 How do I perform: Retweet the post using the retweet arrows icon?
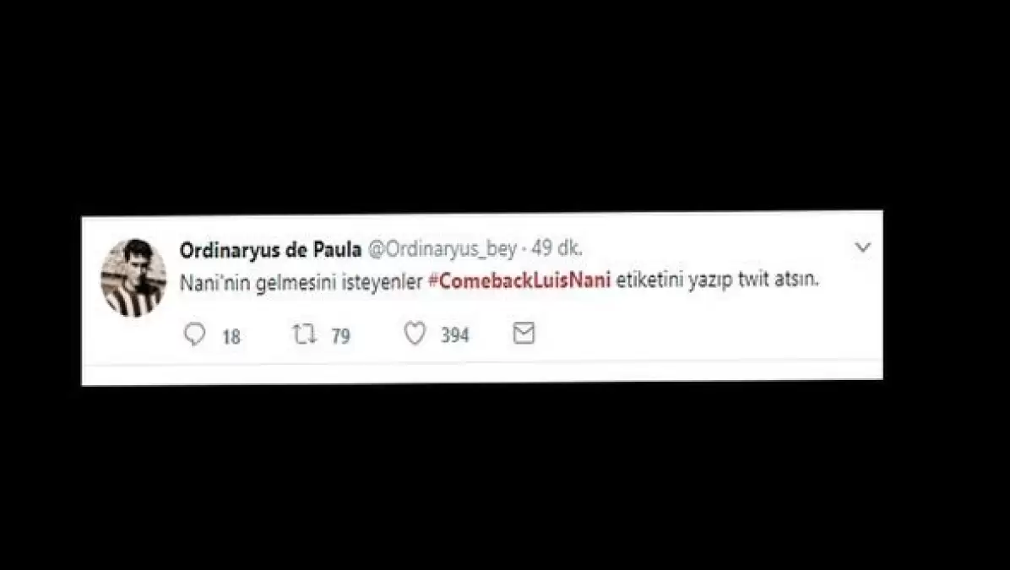[305, 334]
